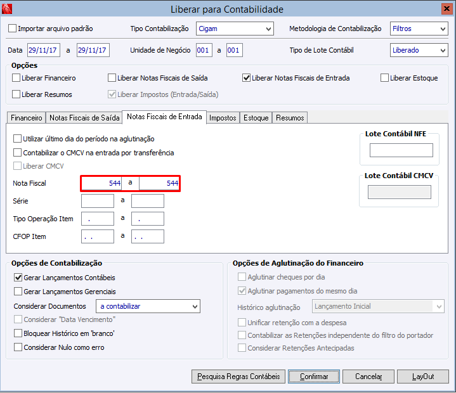Click grayed Liberar Impostos (Entrada/Saída) checkbox
The image size is (456, 393).
point(112,94)
